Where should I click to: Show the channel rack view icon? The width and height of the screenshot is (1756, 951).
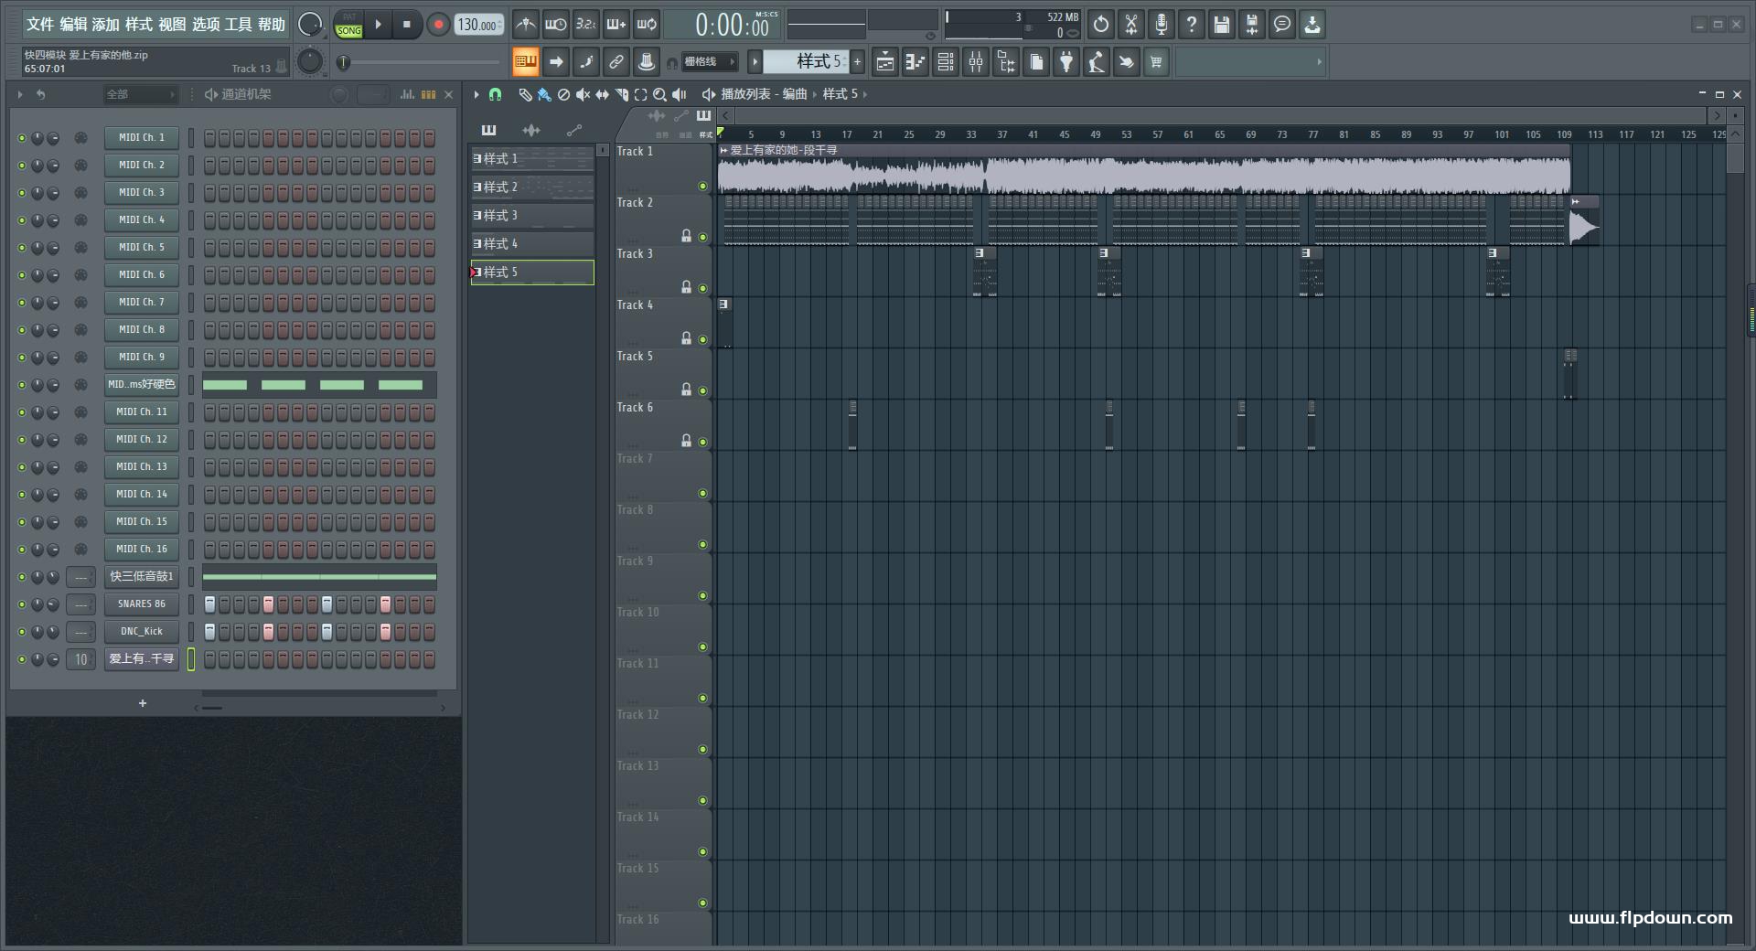[x=946, y=62]
